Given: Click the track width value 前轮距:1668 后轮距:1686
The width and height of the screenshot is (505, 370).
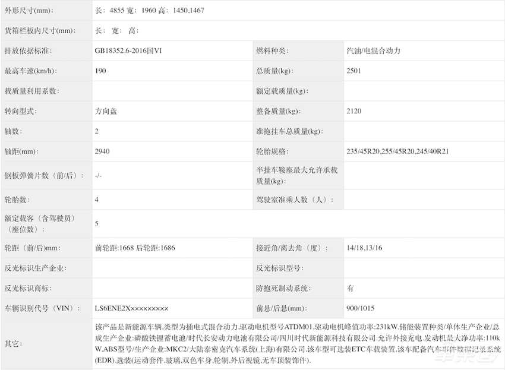Looking at the screenshot, I should pos(138,249).
